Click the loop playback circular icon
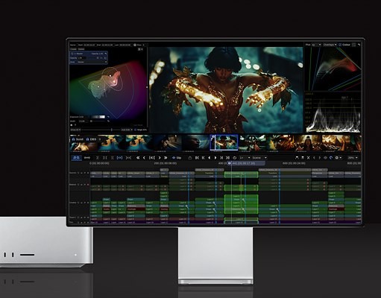Image resolution: width=381 pixels, height=298 pixels. click(x=234, y=158)
